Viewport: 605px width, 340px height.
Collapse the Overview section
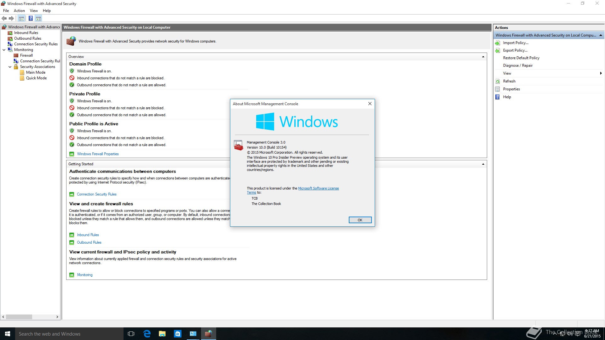[x=483, y=57]
